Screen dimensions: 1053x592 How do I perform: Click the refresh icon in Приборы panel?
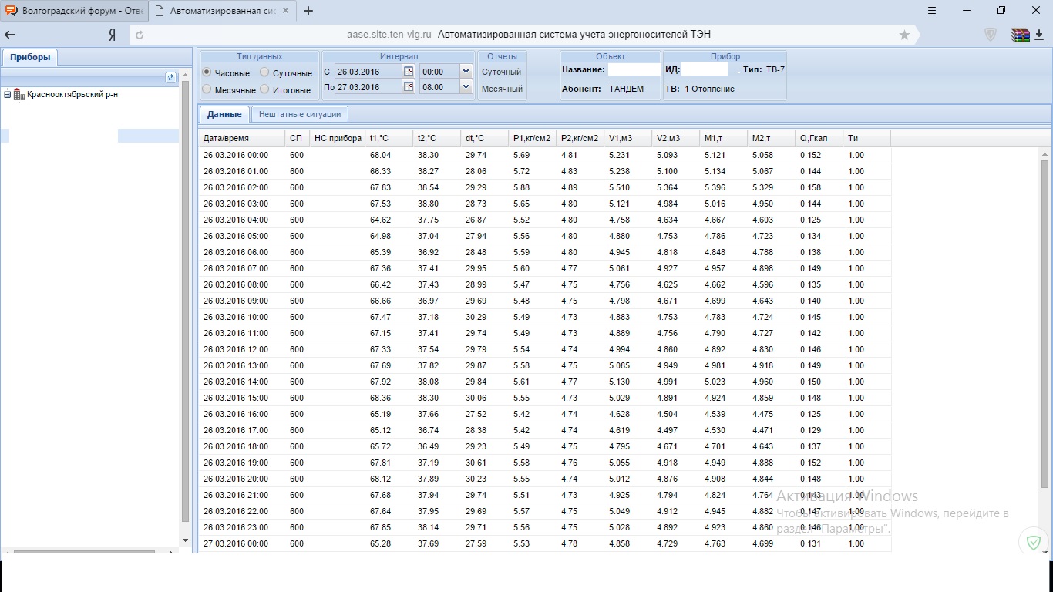pos(171,78)
